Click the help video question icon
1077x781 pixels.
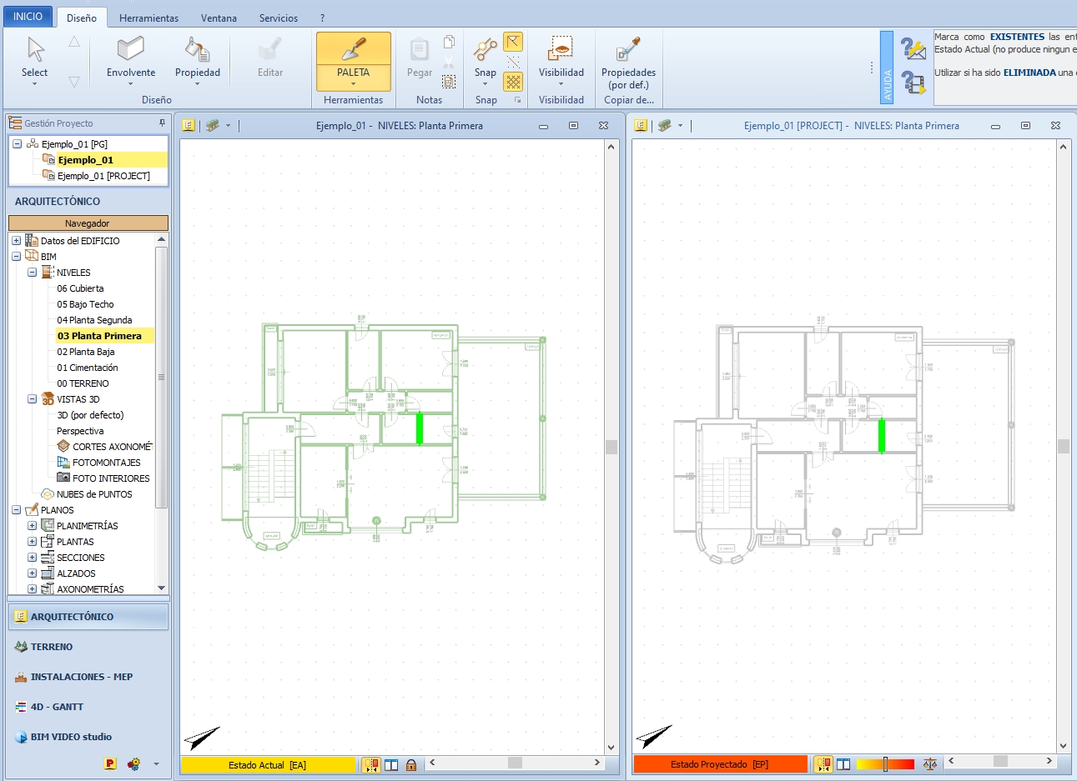(x=913, y=83)
